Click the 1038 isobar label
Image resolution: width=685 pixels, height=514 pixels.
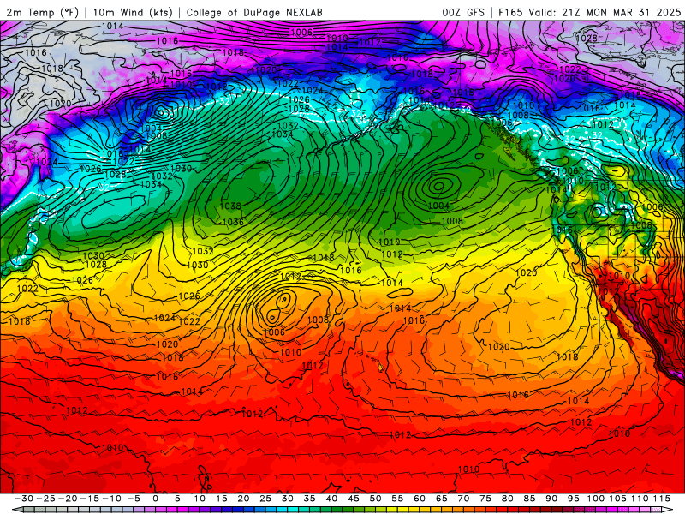[230, 206]
